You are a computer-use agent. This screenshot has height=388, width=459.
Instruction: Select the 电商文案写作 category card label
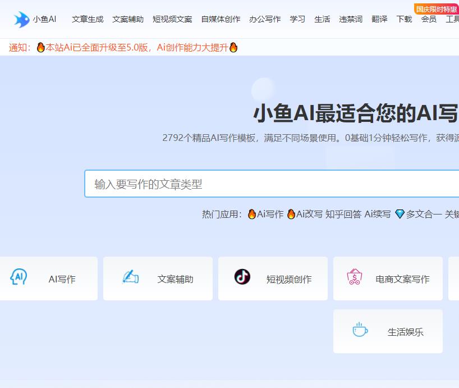tap(402, 279)
